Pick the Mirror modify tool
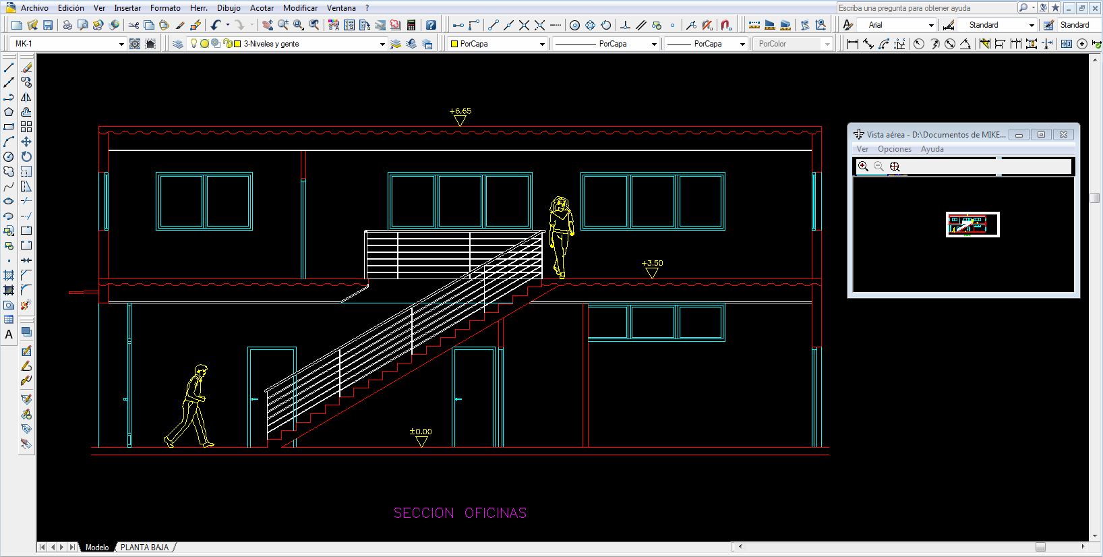The image size is (1103, 557). tap(26, 97)
